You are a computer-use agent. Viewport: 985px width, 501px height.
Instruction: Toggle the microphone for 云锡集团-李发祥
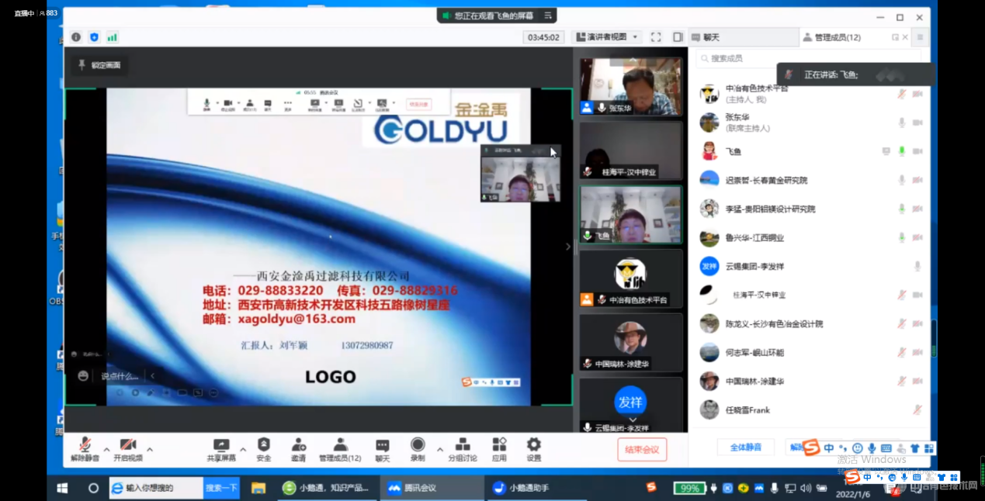pos(917,266)
